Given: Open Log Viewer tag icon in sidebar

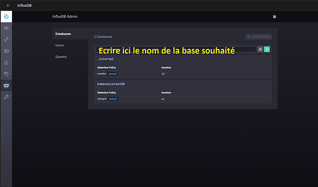Looking at the screenshot, I should [x=6, y=74].
